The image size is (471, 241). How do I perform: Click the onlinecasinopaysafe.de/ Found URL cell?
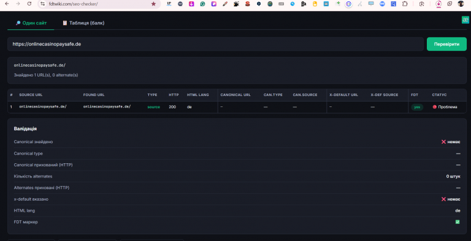click(x=107, y=106)
